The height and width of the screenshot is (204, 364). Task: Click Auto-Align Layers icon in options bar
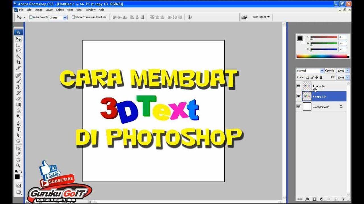point(190,17)
